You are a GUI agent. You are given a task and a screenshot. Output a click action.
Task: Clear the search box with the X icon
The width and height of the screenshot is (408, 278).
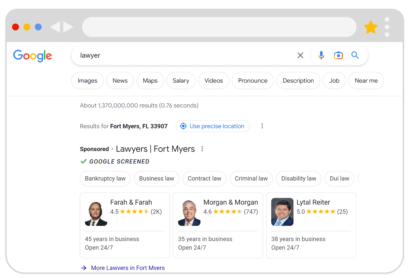pyautogui.click(x=300, y=55)
